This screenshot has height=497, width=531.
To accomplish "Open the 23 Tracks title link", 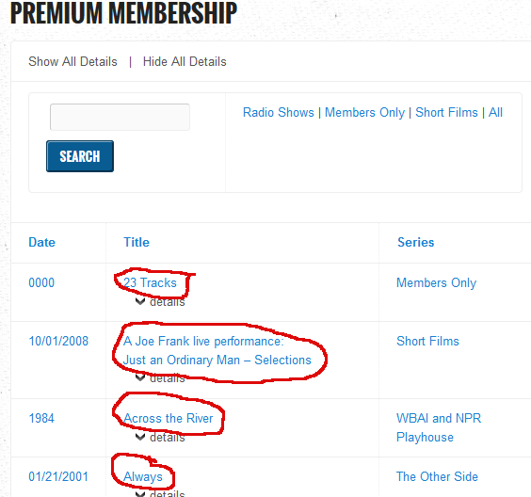I will (150, 282).
